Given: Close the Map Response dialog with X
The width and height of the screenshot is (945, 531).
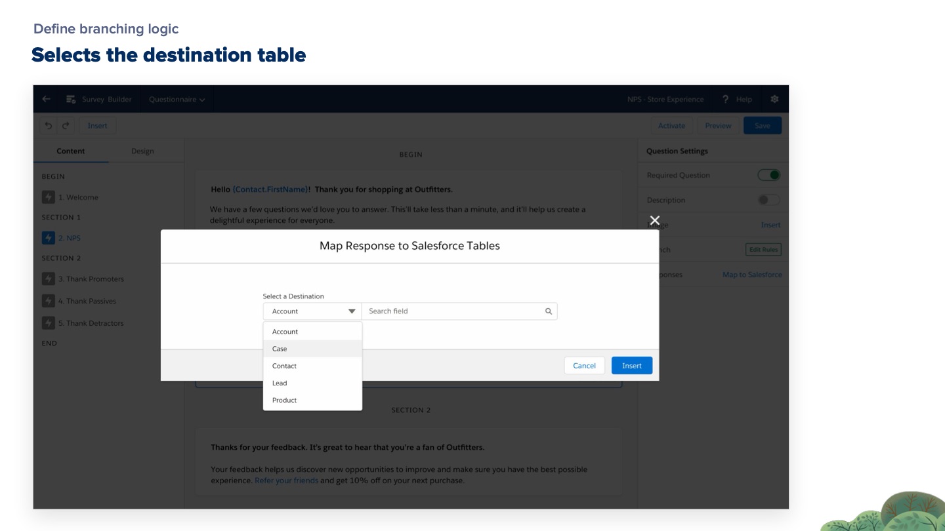Looking at the screenshot, I should [x=654, y=220].
